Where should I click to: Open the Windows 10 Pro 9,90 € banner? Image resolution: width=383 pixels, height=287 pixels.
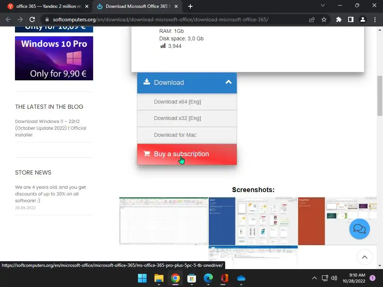click(x=54, y=58)
